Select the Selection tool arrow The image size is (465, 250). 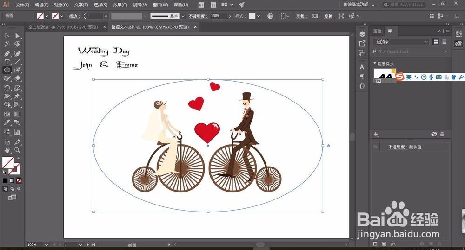(x=7, y=36)
